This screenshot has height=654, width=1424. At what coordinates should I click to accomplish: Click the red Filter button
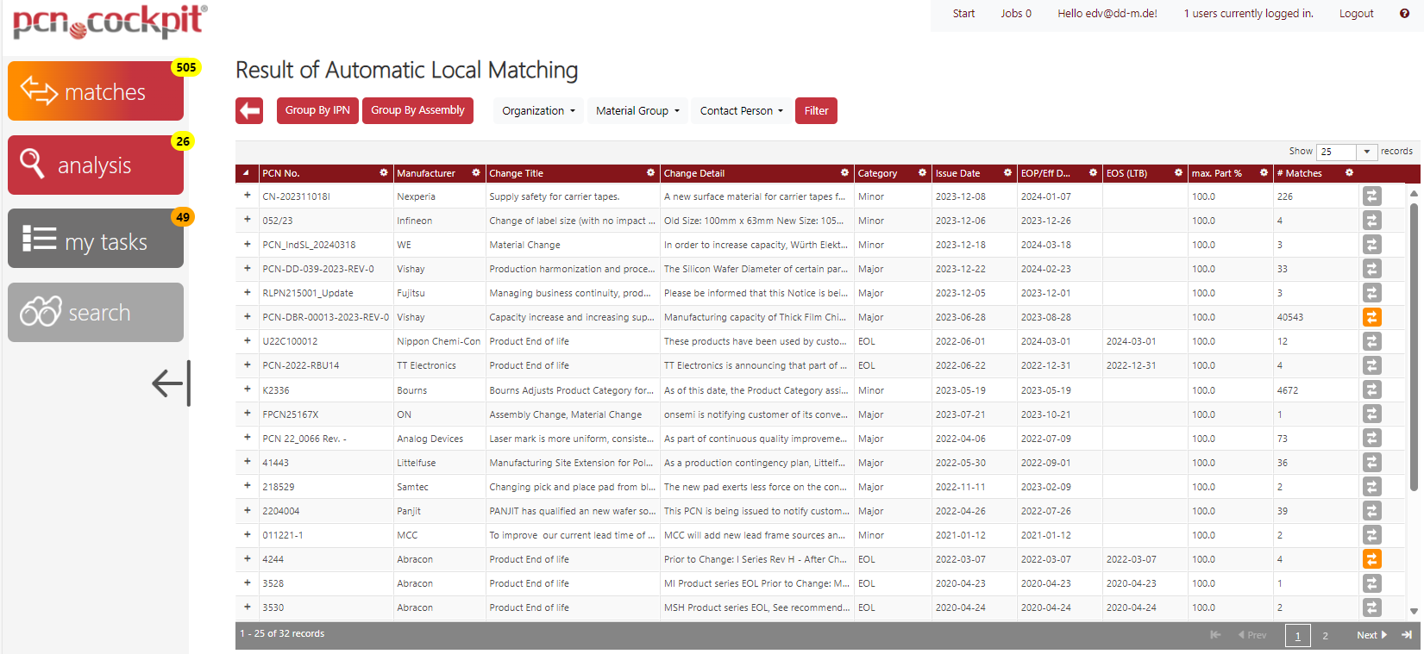click(x=816, y=110)
